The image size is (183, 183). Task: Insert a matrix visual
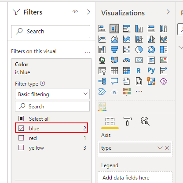point(127,71)
